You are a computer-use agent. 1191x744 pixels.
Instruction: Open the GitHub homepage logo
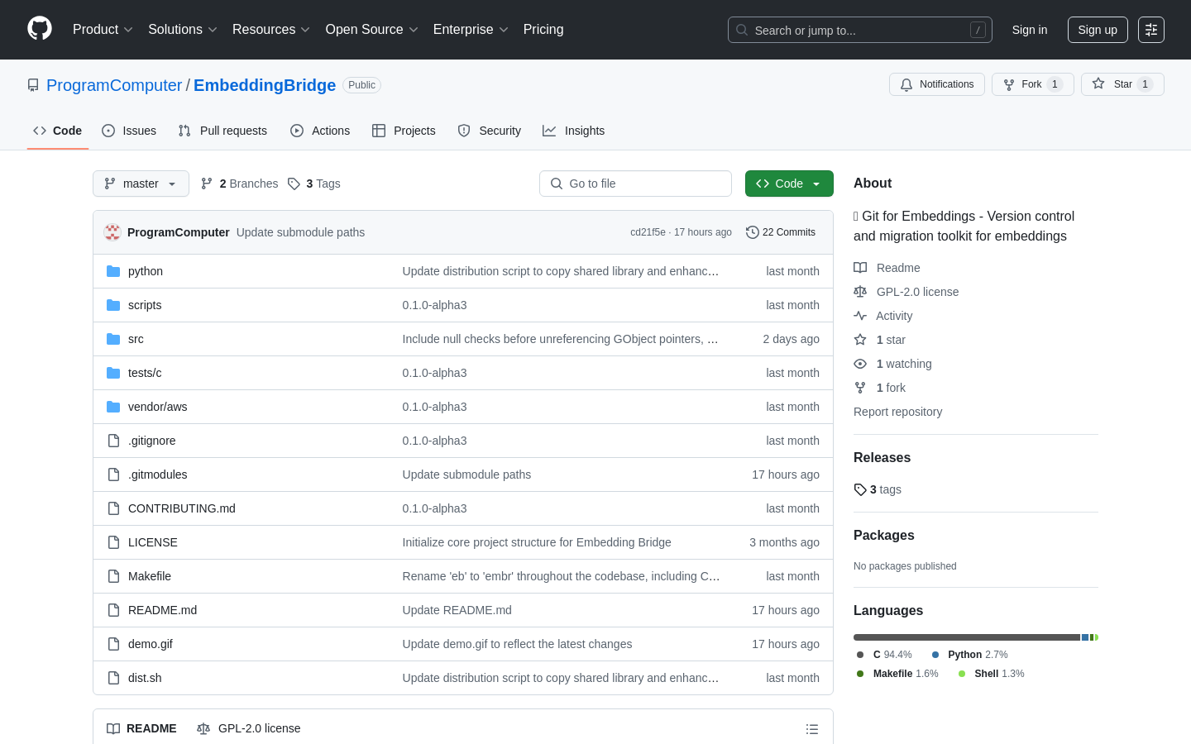40,29
